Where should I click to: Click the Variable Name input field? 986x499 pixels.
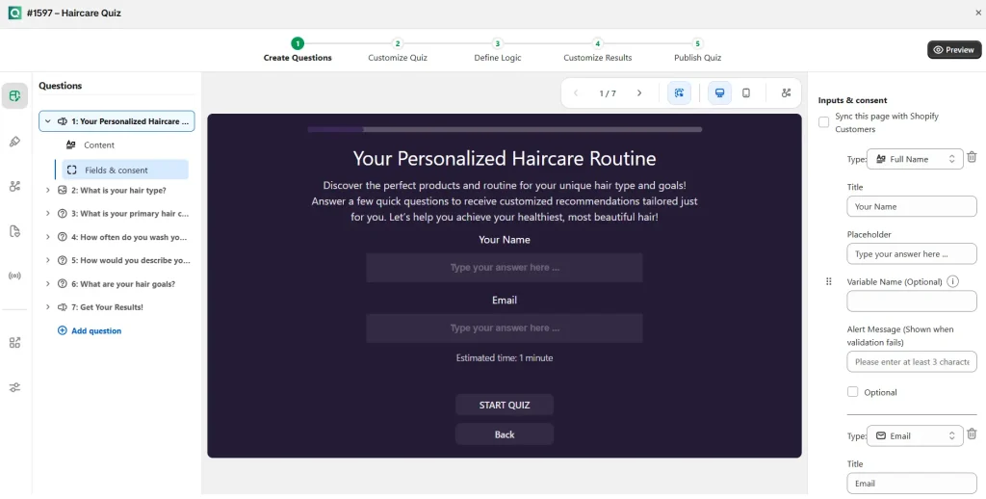click(x=912, y=302)
